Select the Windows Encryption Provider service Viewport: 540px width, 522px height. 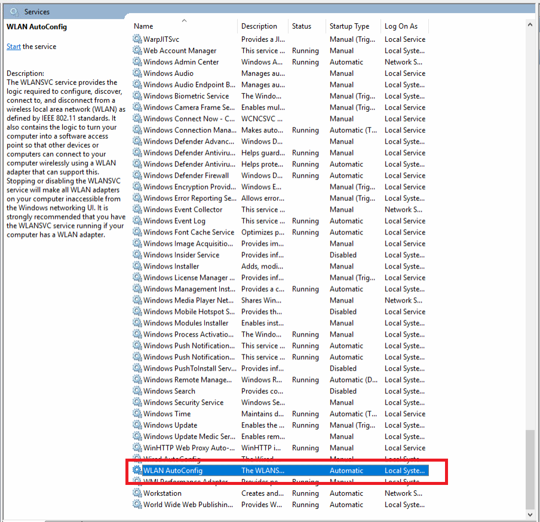(x=280, y=187)
